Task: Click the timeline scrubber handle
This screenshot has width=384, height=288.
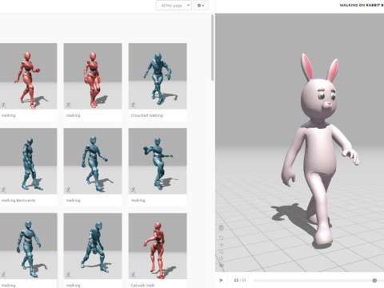Action: coord(374,280)
